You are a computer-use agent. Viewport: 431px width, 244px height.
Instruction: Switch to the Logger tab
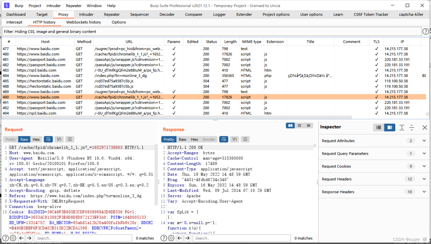click(x=219, y=15)
